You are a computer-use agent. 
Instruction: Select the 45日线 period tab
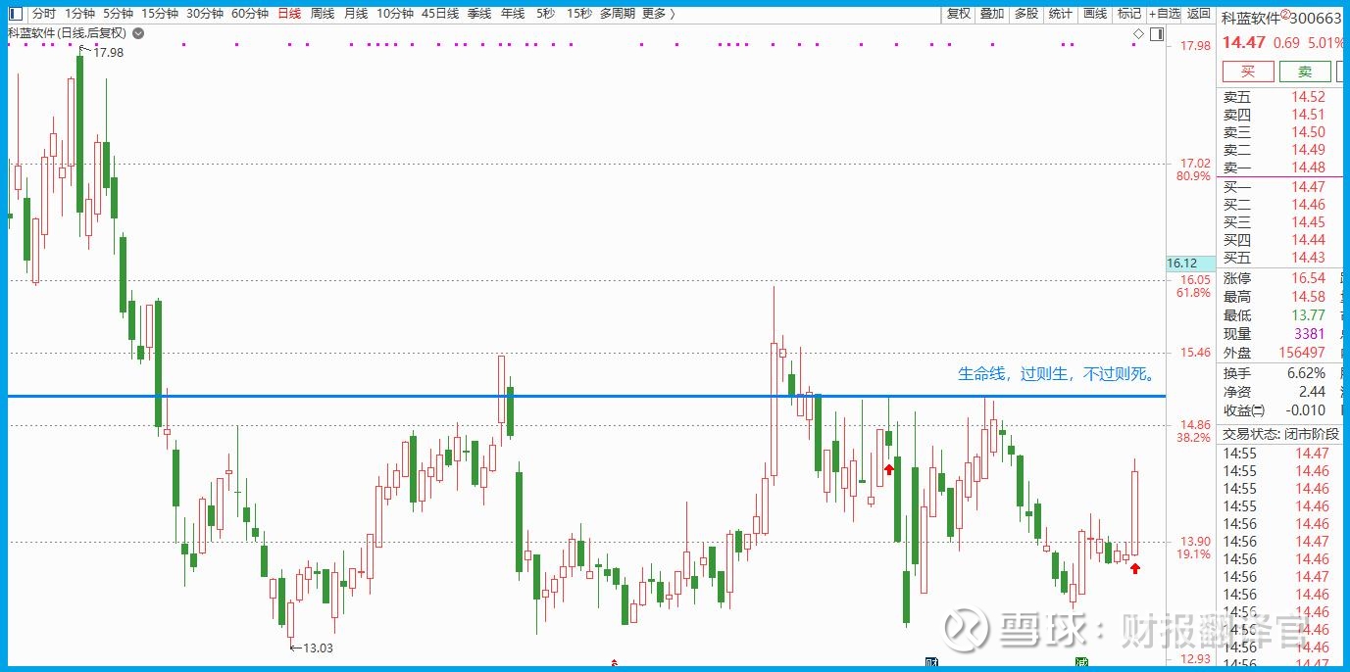pyautogui.click(x=440, y=14)
